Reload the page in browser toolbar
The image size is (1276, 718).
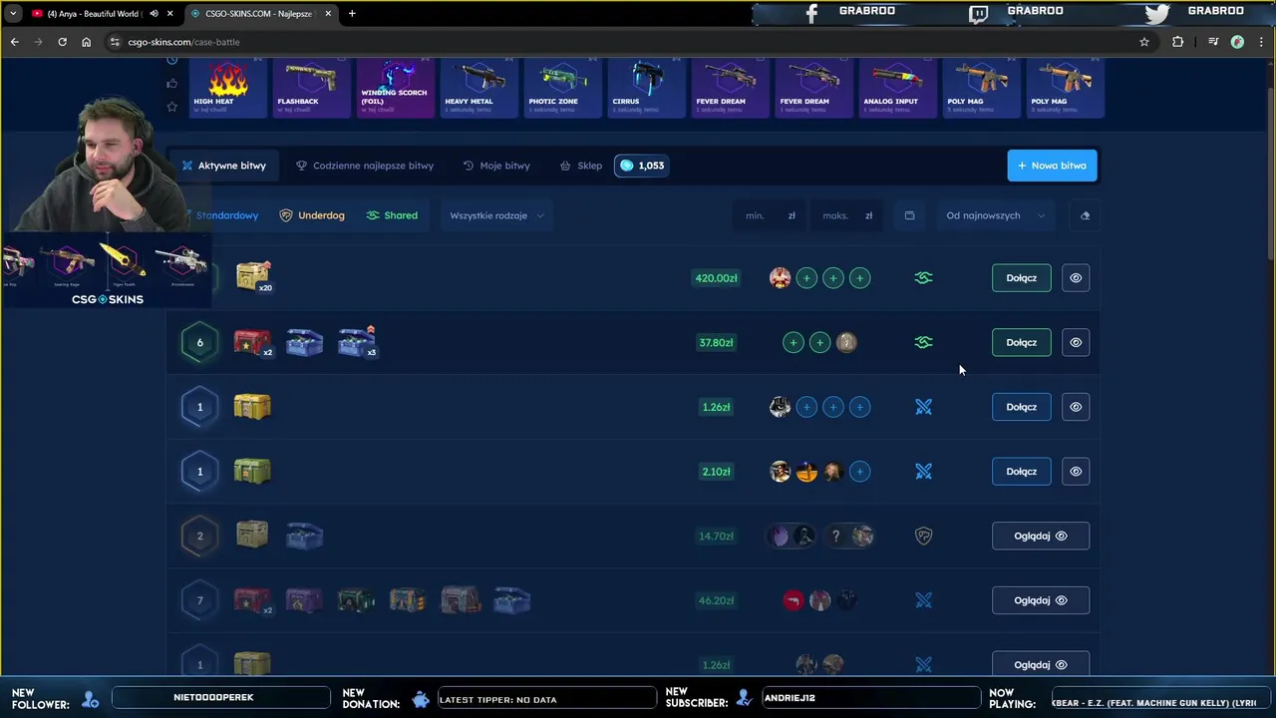click(62, 42)
